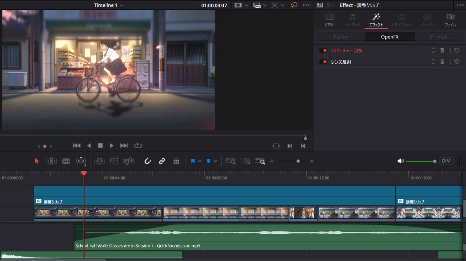Expand the レンズ反射 effect controls
The height and width of the screenshot is (261, 466).
pos(433,62)
